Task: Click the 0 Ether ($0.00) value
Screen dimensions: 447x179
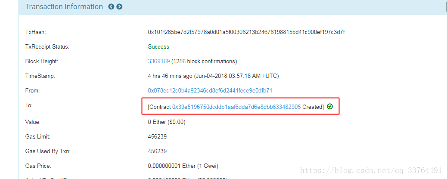Action: click(167, 122)
